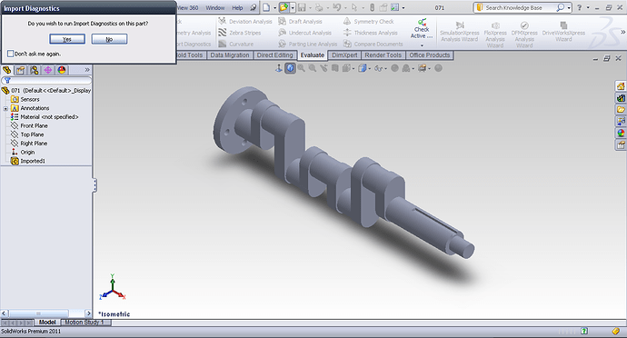Select Front Plane in the feature tree
The height and width of the screenshot is (338, 627).
click(29, 126)
